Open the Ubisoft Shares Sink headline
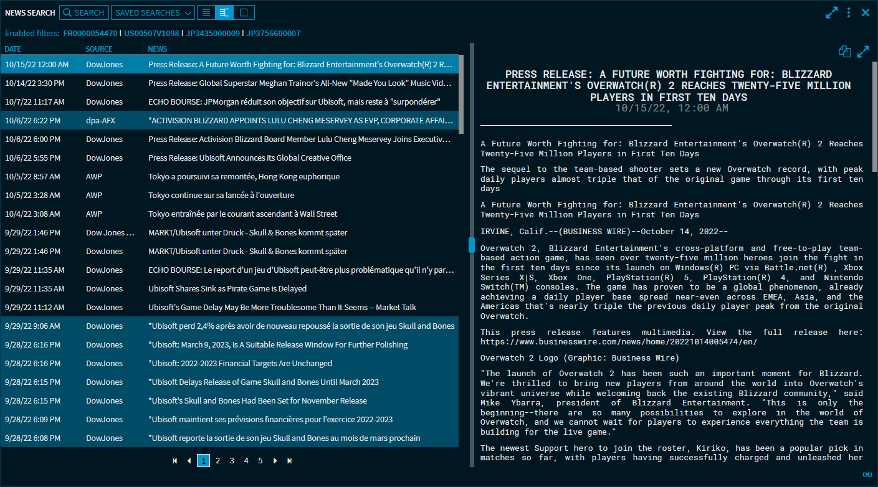The height and width of the screenshot is (487, 878). [227, 288]
